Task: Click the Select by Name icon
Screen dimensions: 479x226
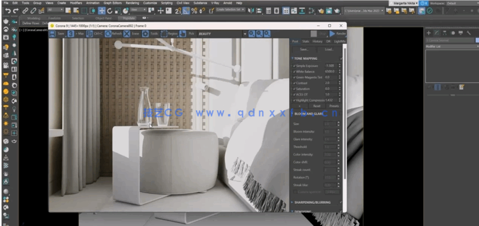Action: tap(76, 11)
